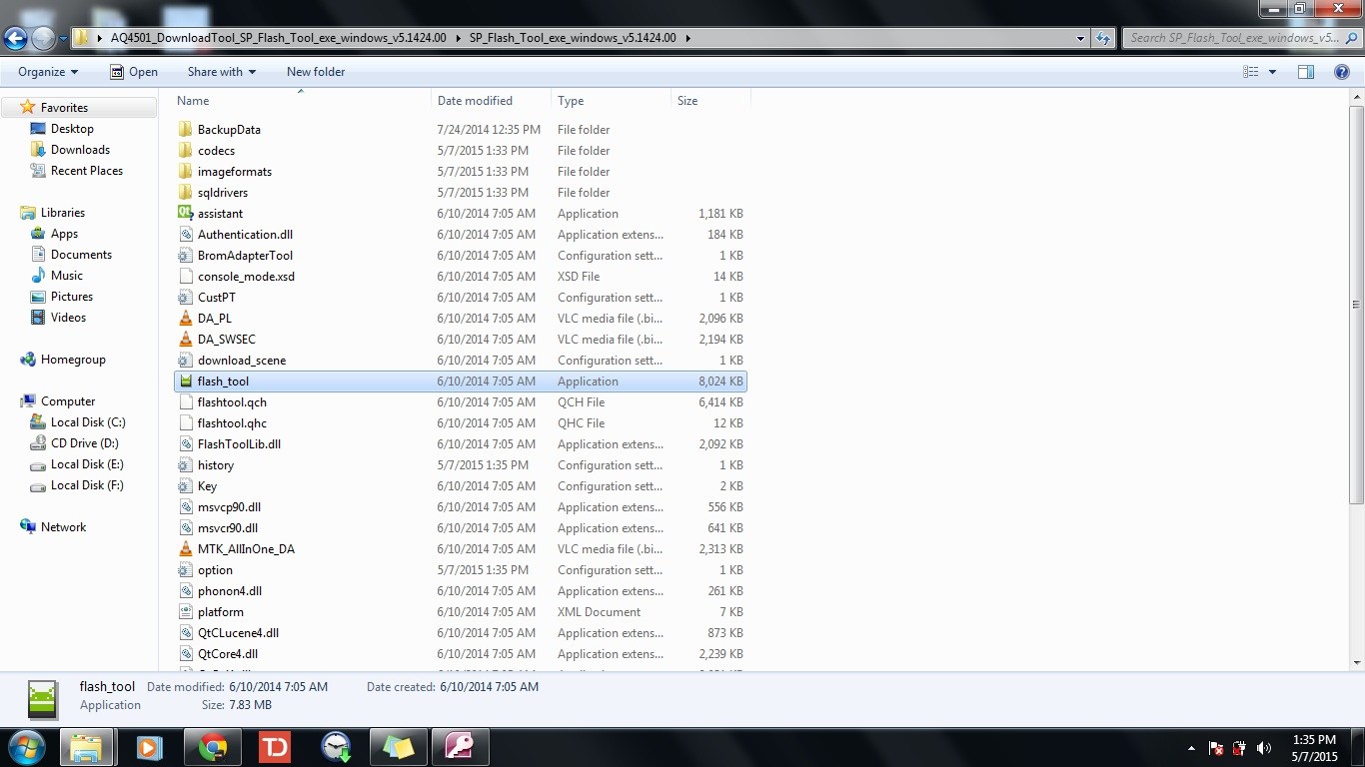The image size is (1365, 767).
Task: Launch Google Chrome from the taskbar
Action: 212,746
